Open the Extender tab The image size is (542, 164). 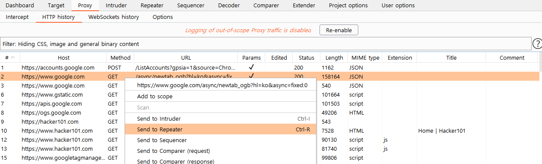click(304, 6)
